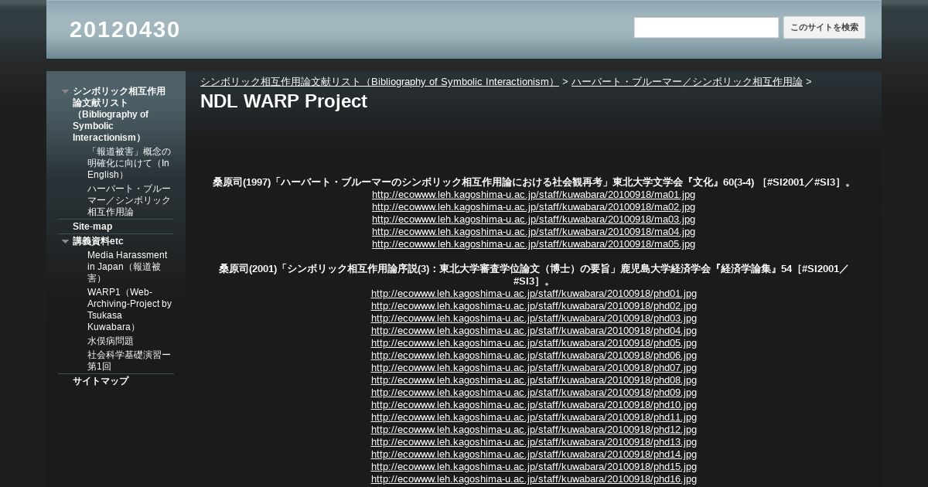The image size is (928, 487).
Task: Open sidebar item 水俣病問題
Action: pyautogui.click(x=110, y=341)
